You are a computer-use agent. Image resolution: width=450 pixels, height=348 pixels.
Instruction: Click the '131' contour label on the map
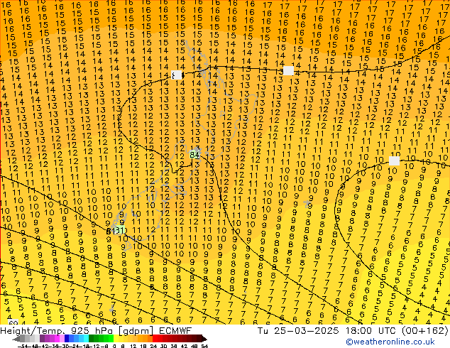(119, 230)
